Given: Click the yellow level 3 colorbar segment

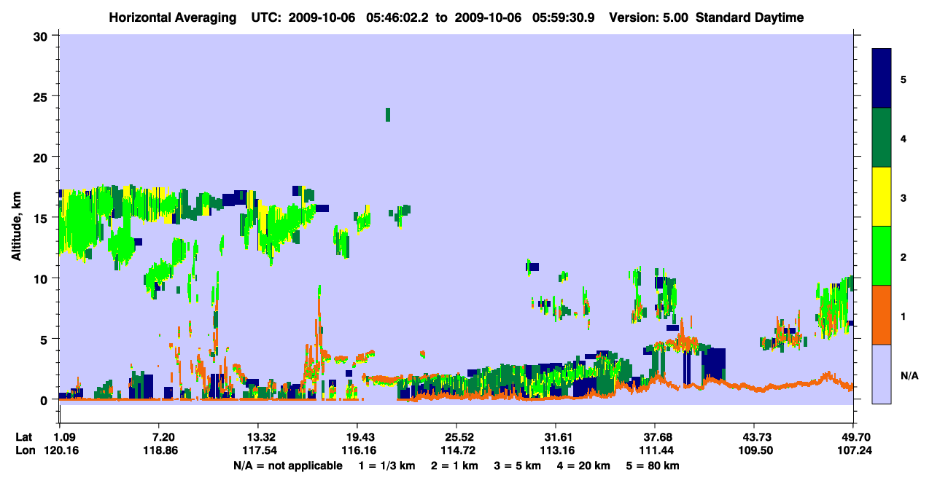Looking at the screenshot, I should [882, 197].
